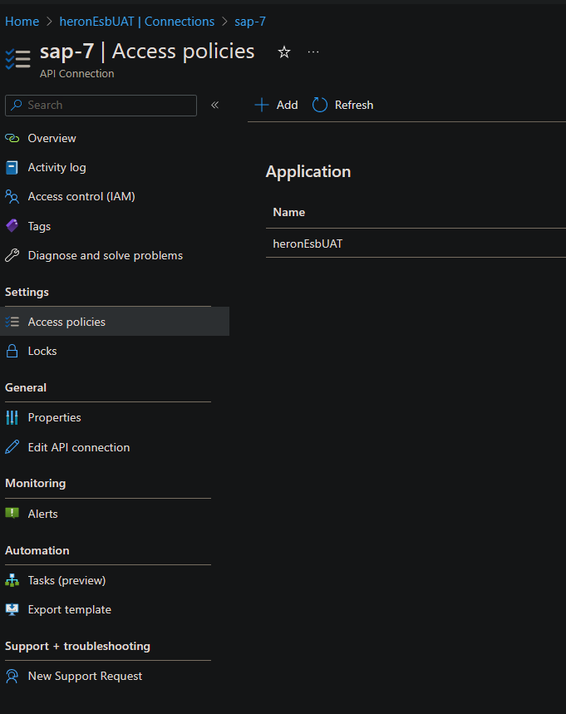
Task: Collapse the sidebar with double chevron
Action: tap(215, 106)
